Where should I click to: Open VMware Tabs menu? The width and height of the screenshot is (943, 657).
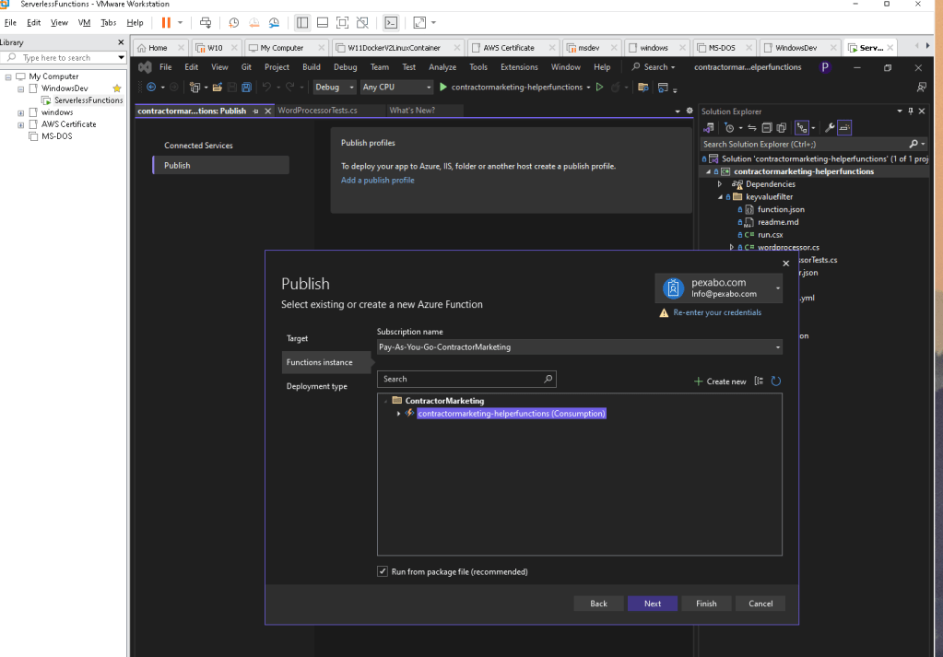(108, 23)
